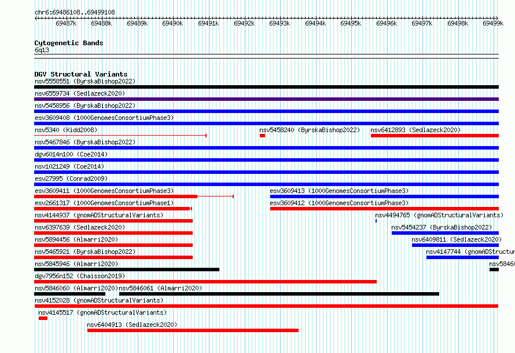515x353 pixels.
Task: Select the red nsv5465921 variant bar
Action: click(x=113, y=257)
